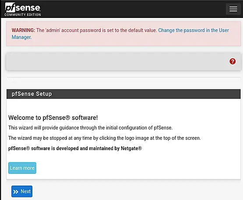Click the 'Welcome to pfSense® software!' heading
Image resolution: width=243 pixels, height=200 pixels.
pyautogui.click(x=53, y=118)
